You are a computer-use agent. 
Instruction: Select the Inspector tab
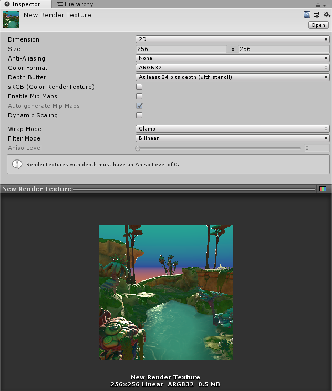[23, 4]
